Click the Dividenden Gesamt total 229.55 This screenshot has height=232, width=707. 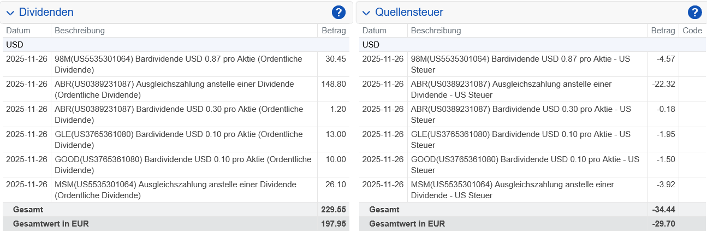click(334, 209)
